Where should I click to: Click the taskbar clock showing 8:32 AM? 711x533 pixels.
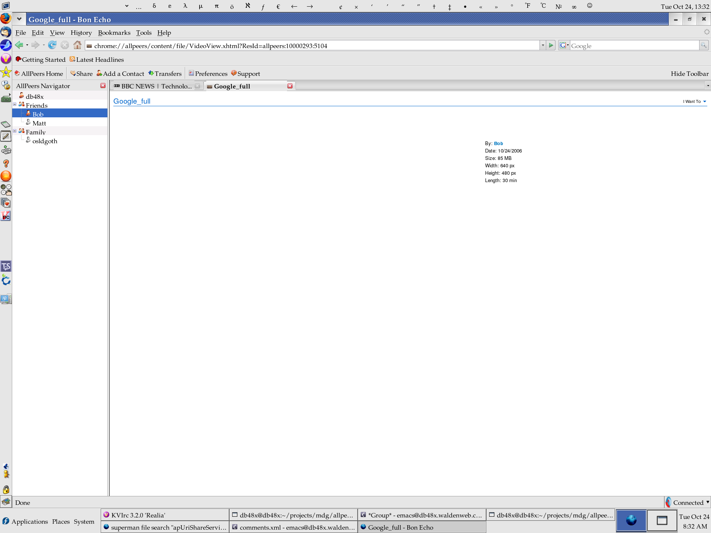[694, 521]
